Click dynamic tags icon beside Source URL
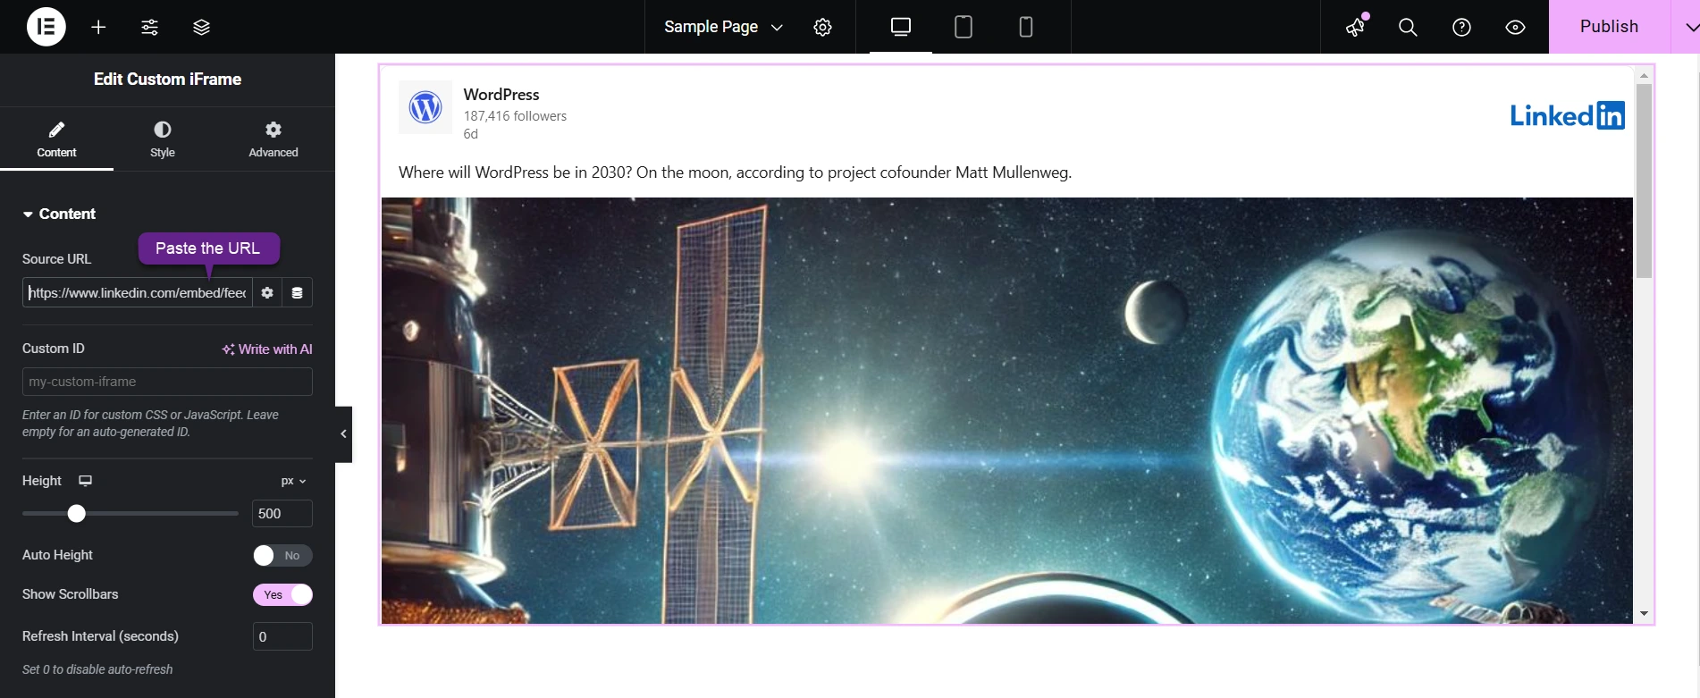Image resolution: width=1700 pixels, height=698 pixels. pos(297,293)
